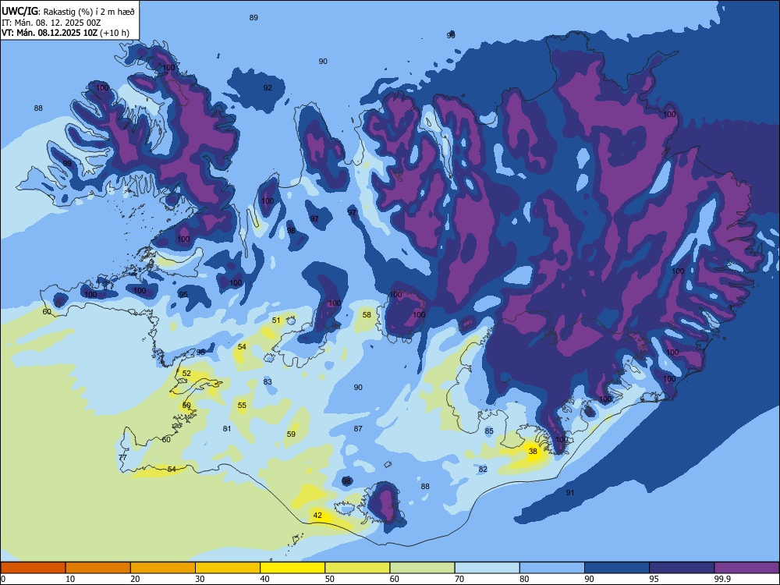Select the '58' humidity value on the map

pos(367,315)
